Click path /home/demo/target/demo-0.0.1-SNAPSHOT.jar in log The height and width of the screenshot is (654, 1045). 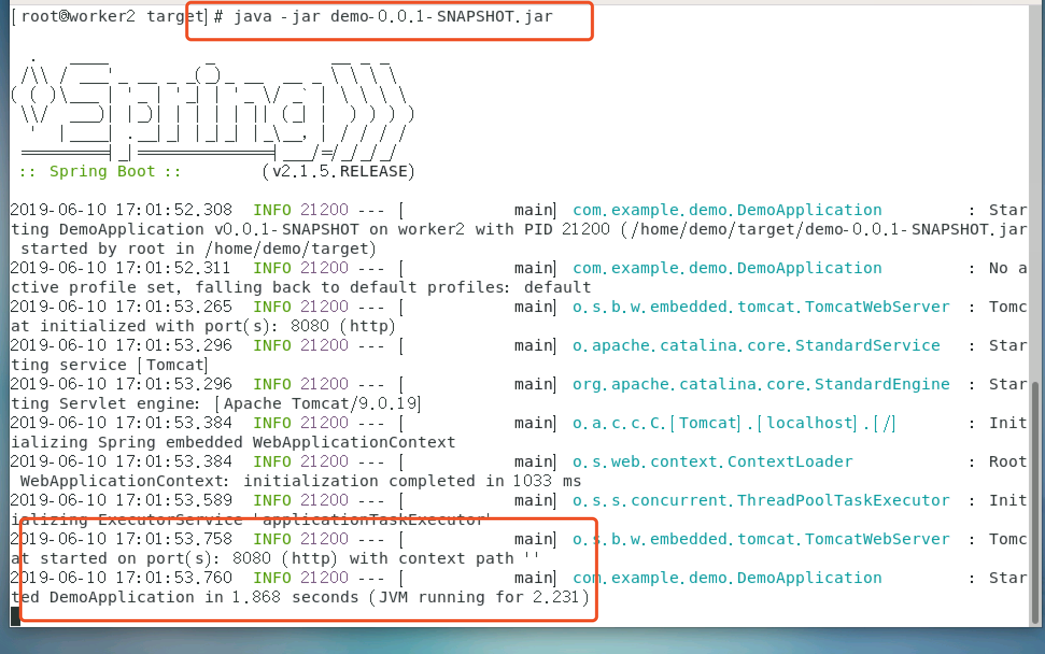click(x=829, y=230)
